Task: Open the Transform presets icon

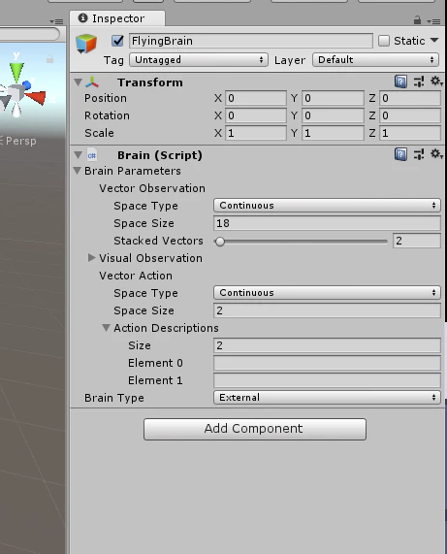Action: point(419,81)
